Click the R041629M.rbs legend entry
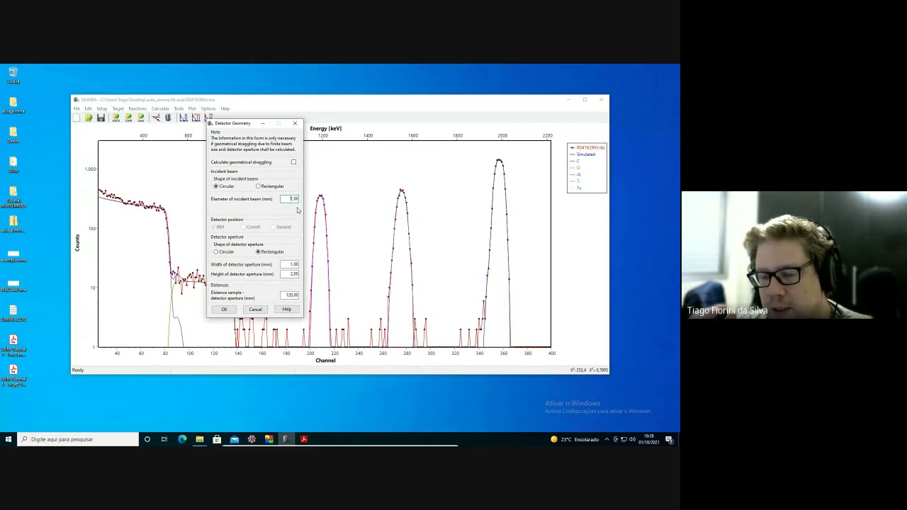 [x=587, y=147]
